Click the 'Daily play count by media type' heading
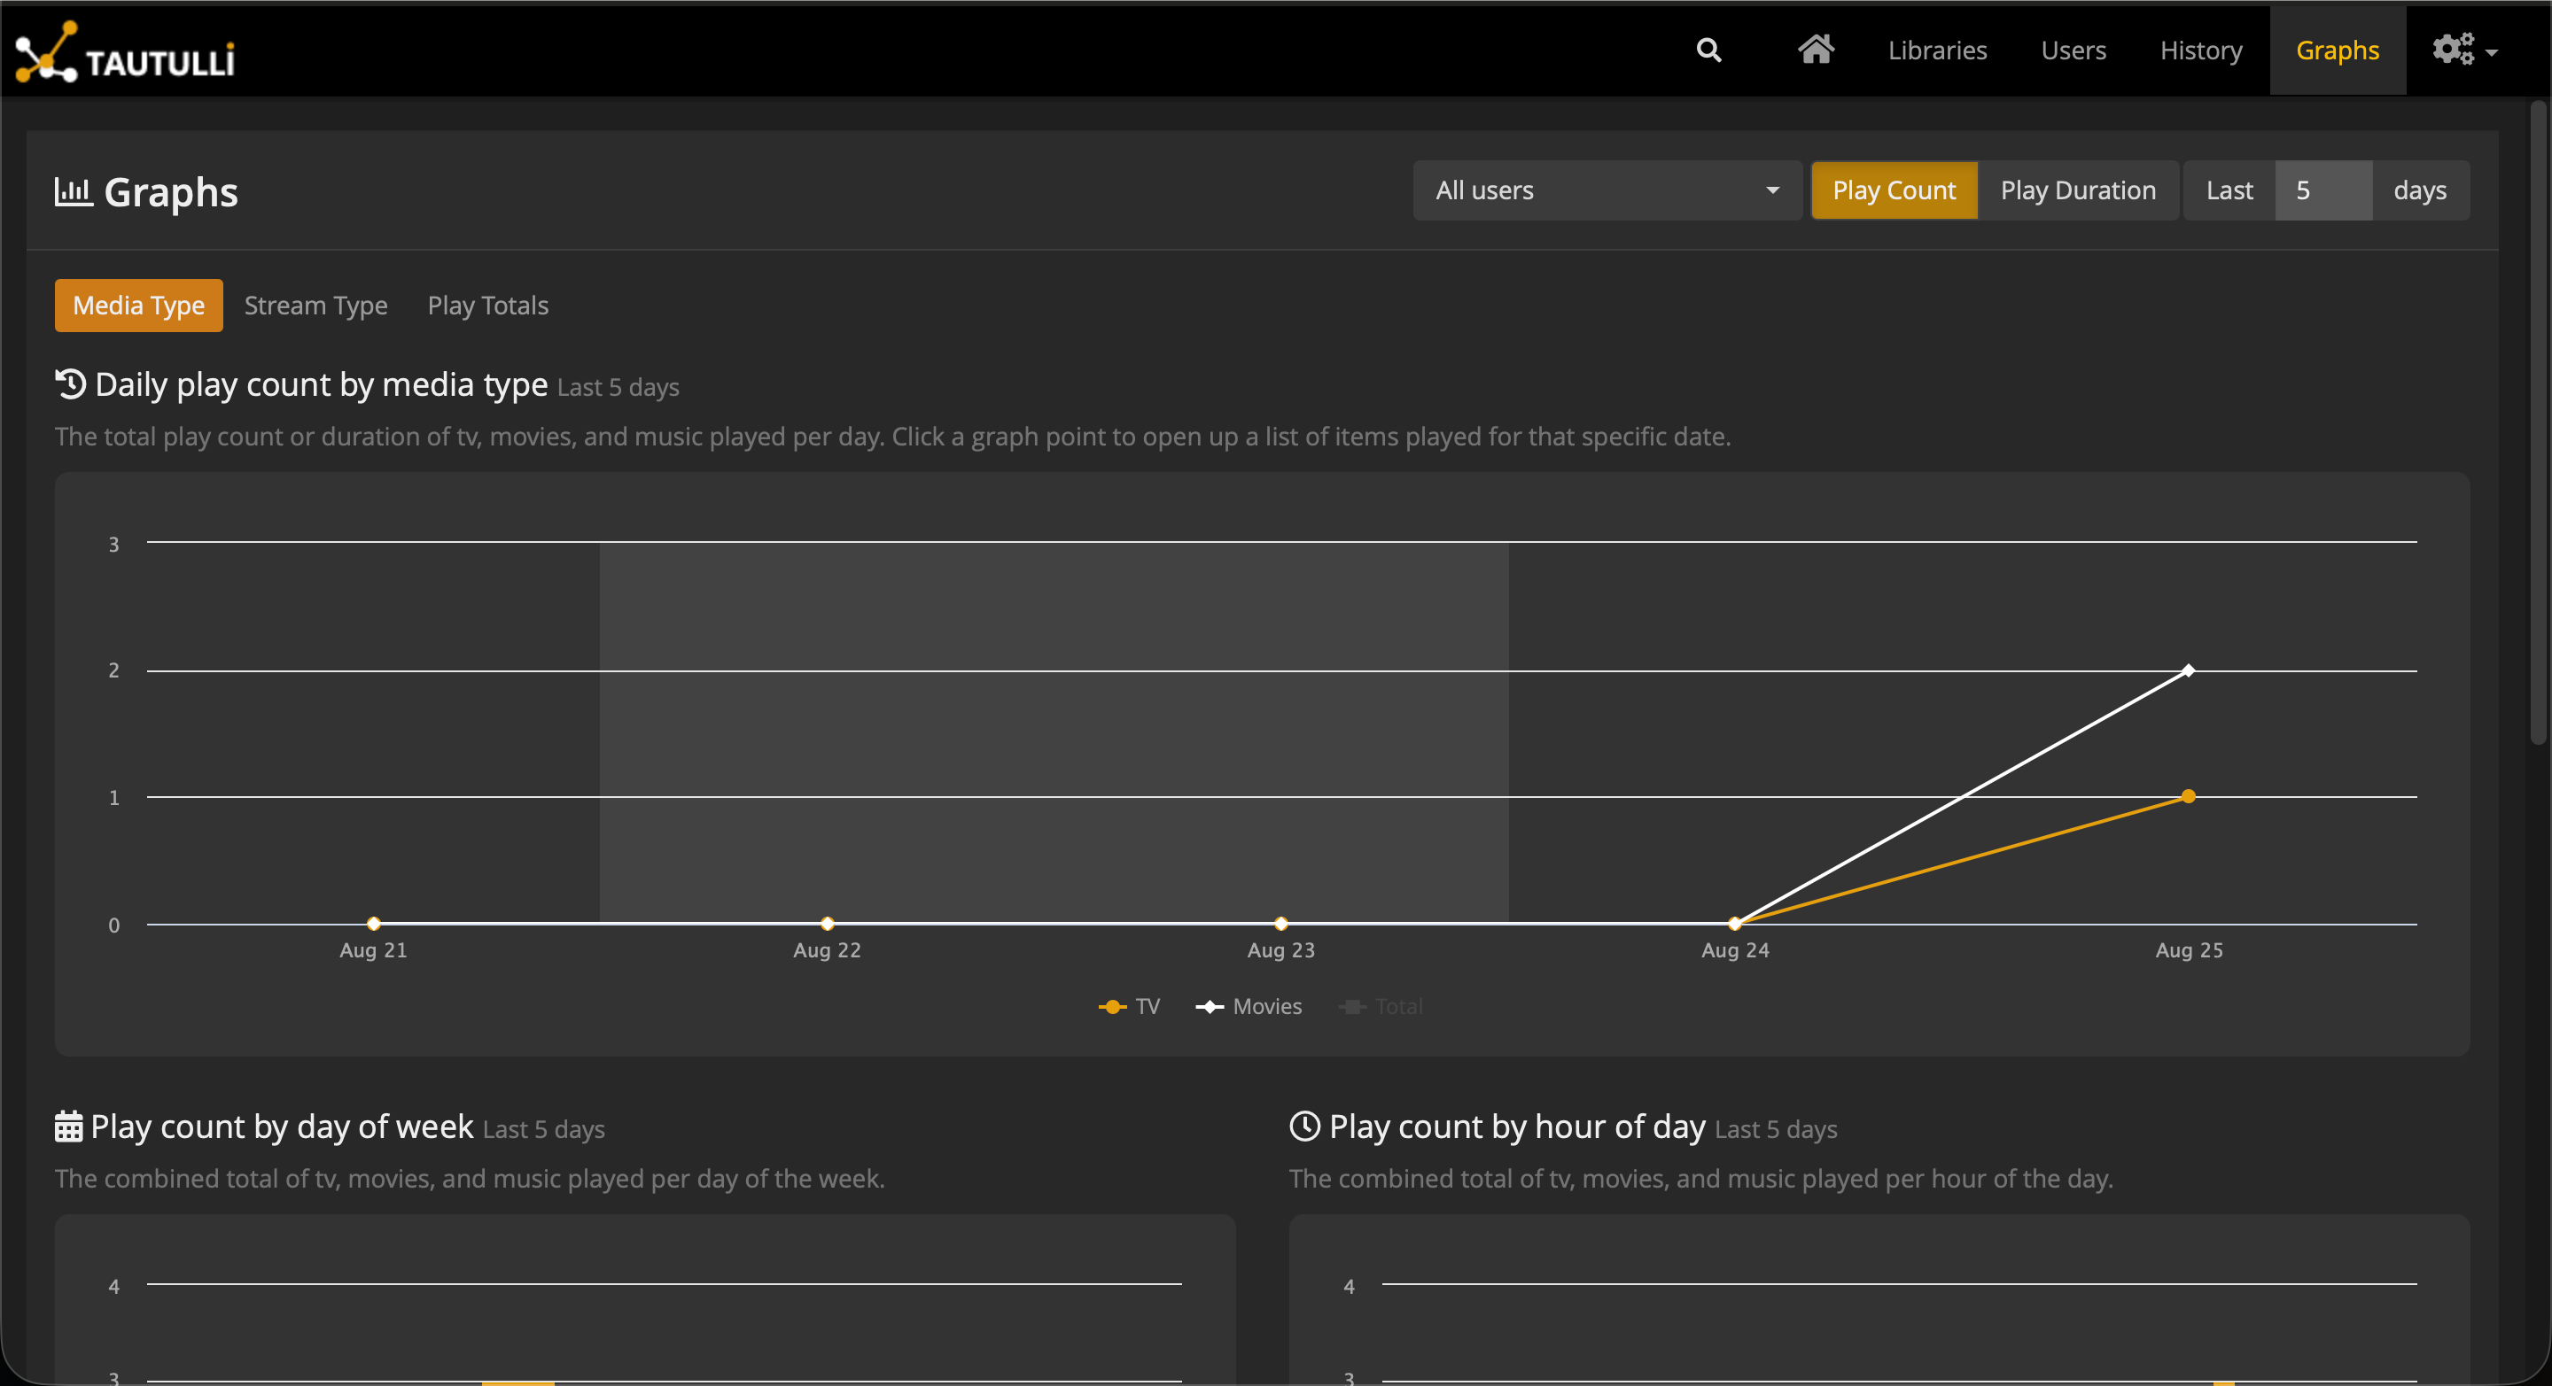This screenshot has height=1386, width=2552. tap(321, 384)
